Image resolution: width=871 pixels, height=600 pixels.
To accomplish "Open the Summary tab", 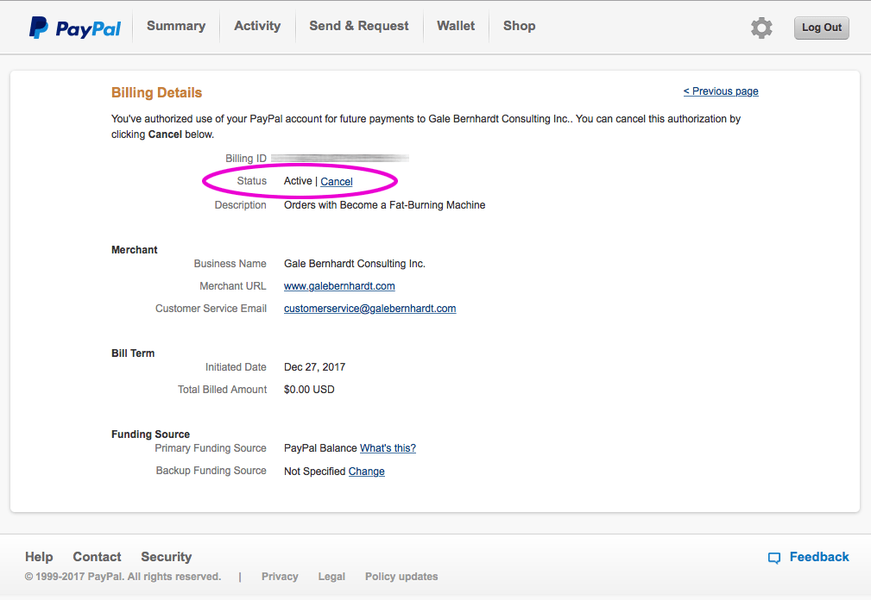I will (176, 26).
